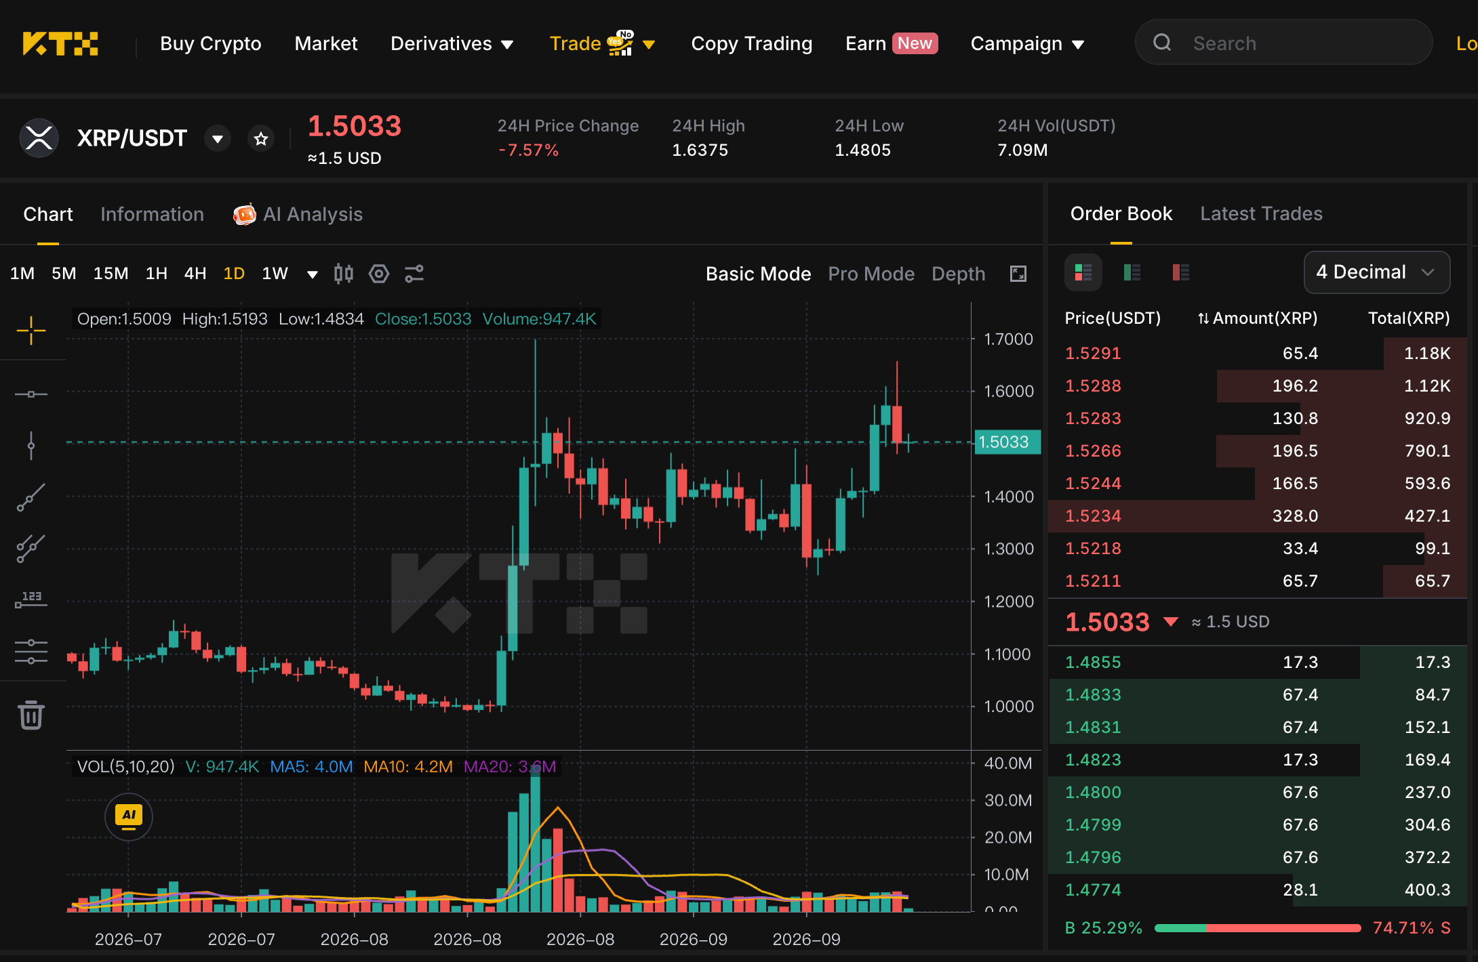Expand chart to fullscreen
1478x962 pixels.
[1018, 274]
